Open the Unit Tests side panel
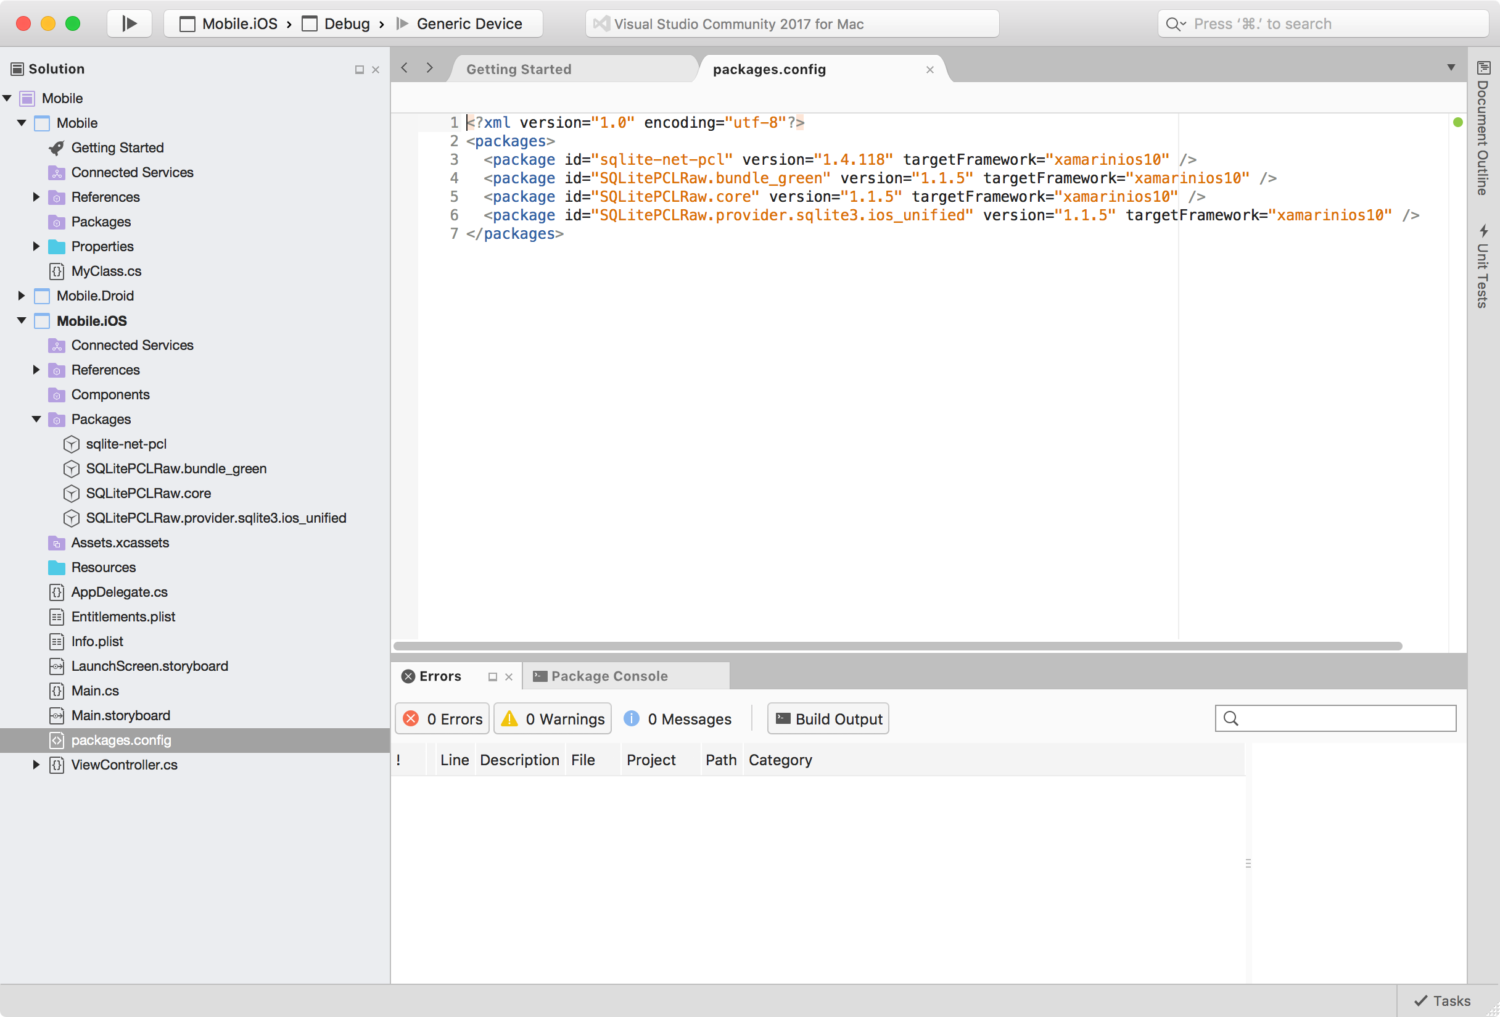1500x1017 pixels. 1483,267
